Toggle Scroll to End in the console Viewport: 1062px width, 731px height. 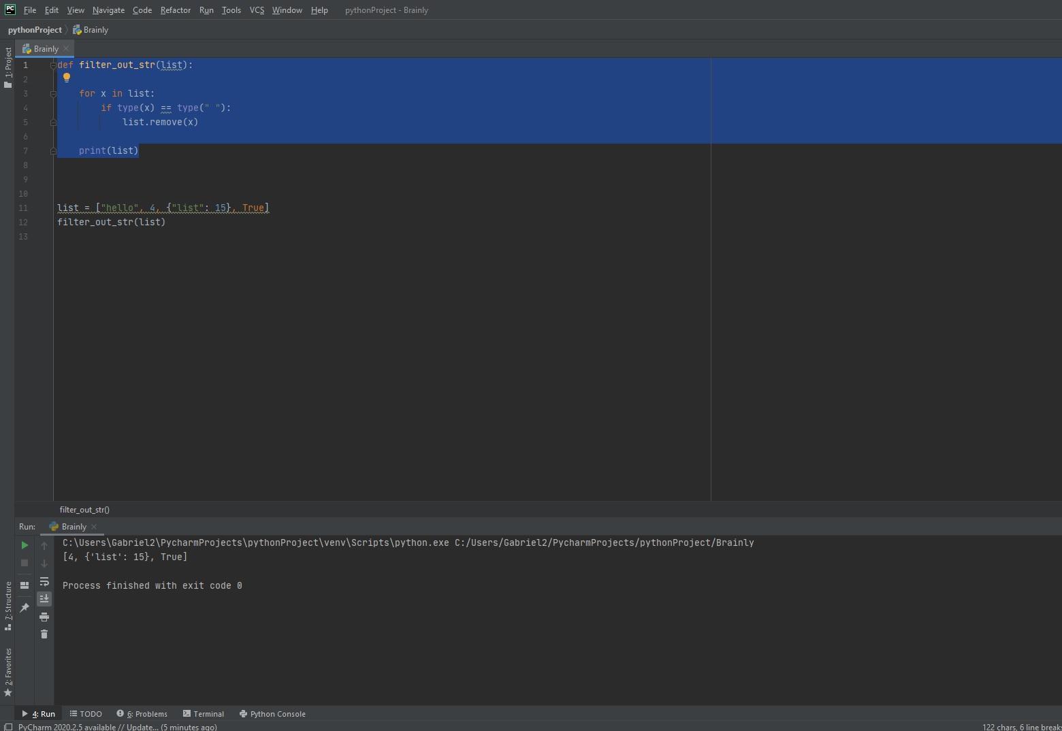44,598
